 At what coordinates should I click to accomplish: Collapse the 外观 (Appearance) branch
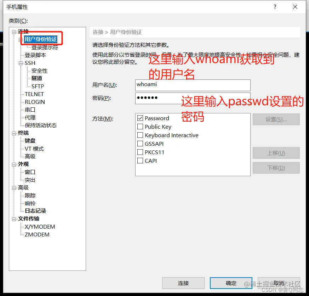click(x=13, y=164)
